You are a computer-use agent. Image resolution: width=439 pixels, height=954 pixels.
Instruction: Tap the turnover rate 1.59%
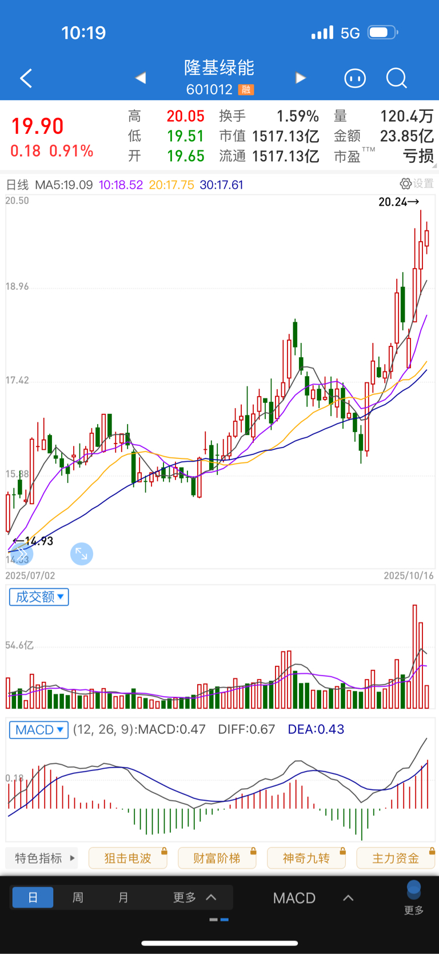point(298,116)
